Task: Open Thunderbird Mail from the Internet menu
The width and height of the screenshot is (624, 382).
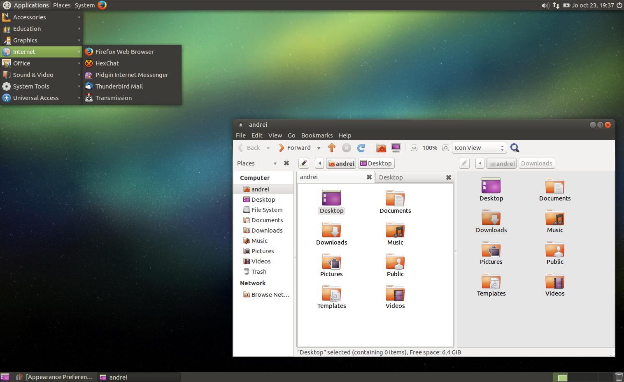Action: click(x=132, y=86)
